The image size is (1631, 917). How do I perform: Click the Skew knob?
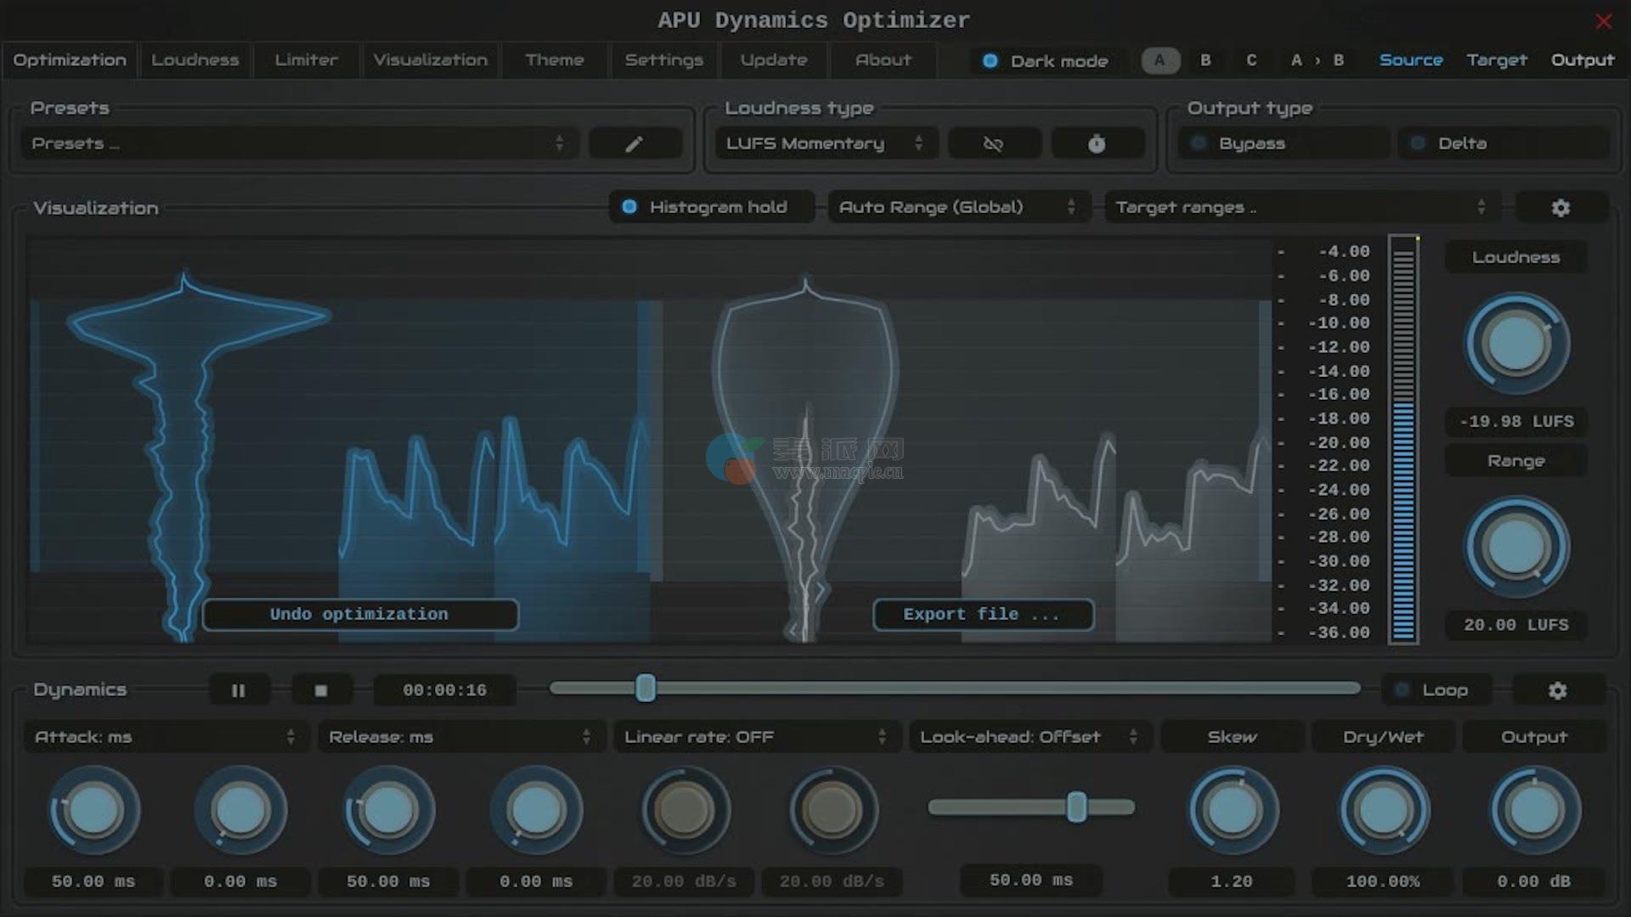click(x=1232, y=810)
